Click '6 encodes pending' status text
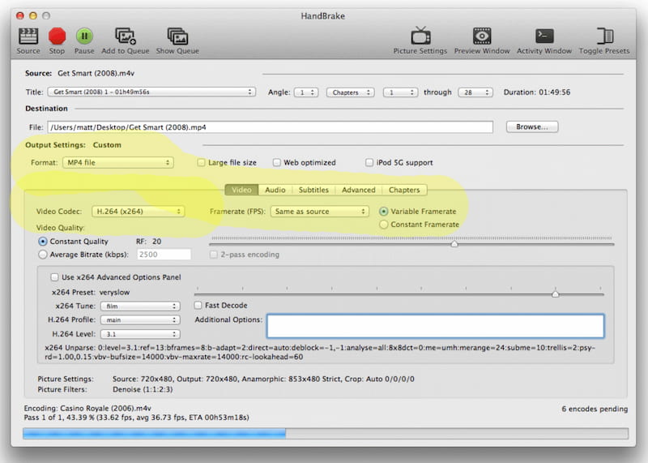This screenshot has height=463, width=648. pos(595,409)
